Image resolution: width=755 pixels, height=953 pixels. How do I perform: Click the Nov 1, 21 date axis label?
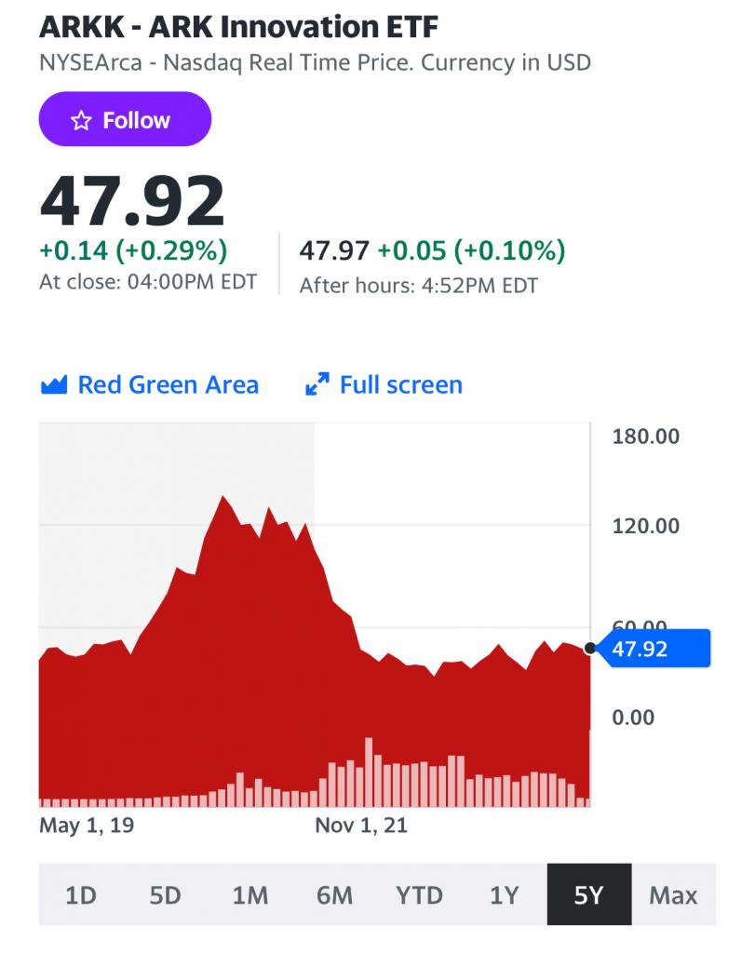361,825
